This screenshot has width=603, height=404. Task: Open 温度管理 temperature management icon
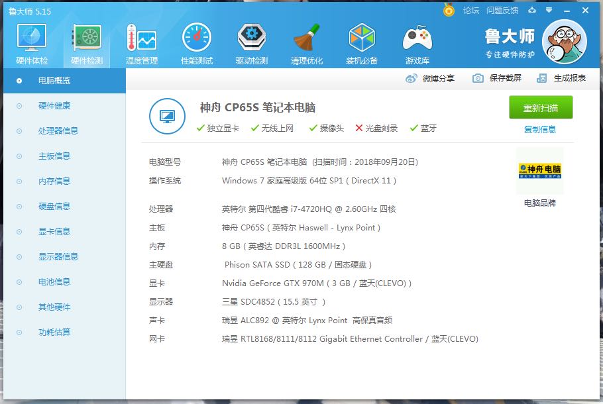click(x=142, y=44)
